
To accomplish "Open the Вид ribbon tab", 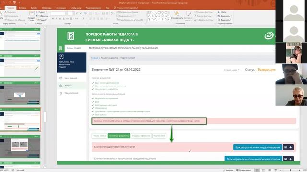I will [107, 8].
